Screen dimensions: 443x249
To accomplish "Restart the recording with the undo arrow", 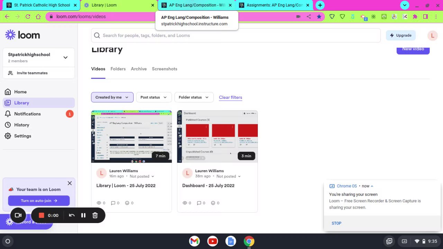I will (x=72, y=215).
